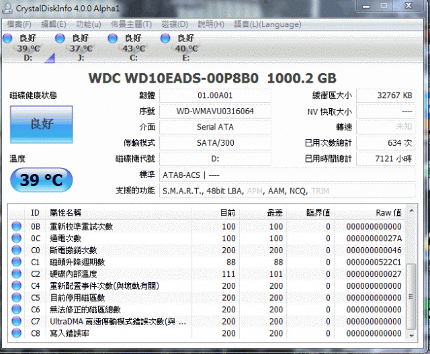This screenshot has height=354, width=430.
Task: Select the 硬碟內部溫度 attribute name
Action: point(73,274)
